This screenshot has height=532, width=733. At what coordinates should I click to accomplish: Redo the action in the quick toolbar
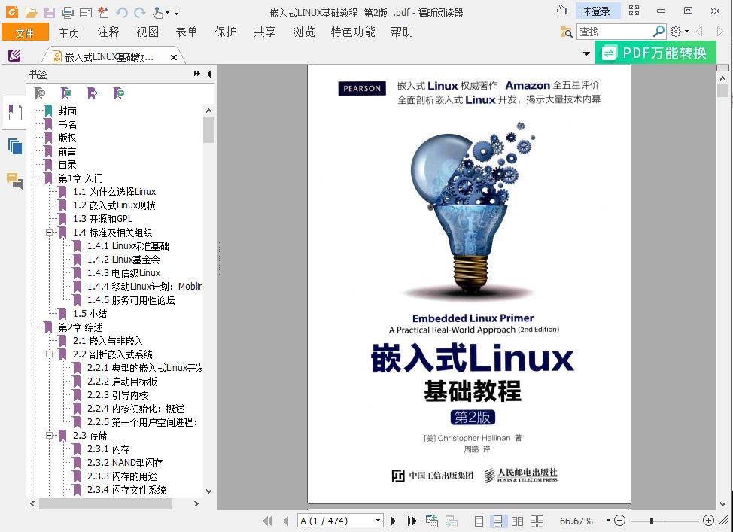click(139, 13)
